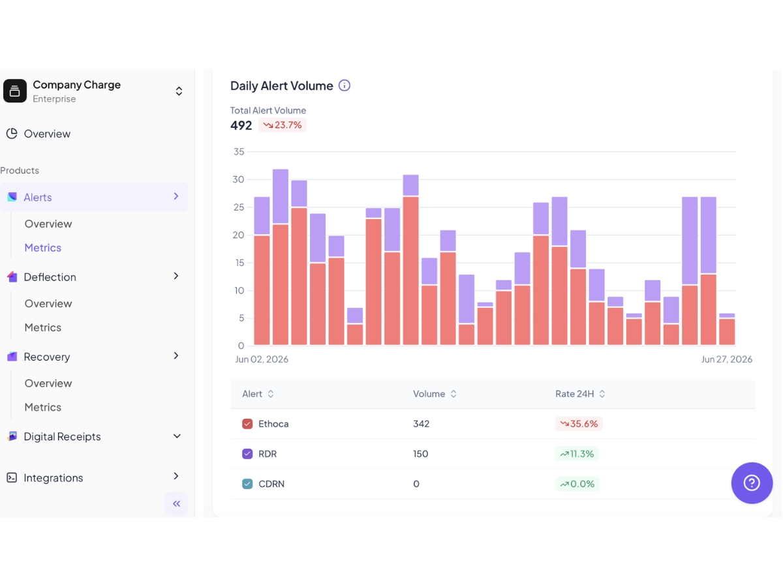Click the Deflection product icon
The width and height of the screenshot is (783, 587).
(x=12, y=277)
